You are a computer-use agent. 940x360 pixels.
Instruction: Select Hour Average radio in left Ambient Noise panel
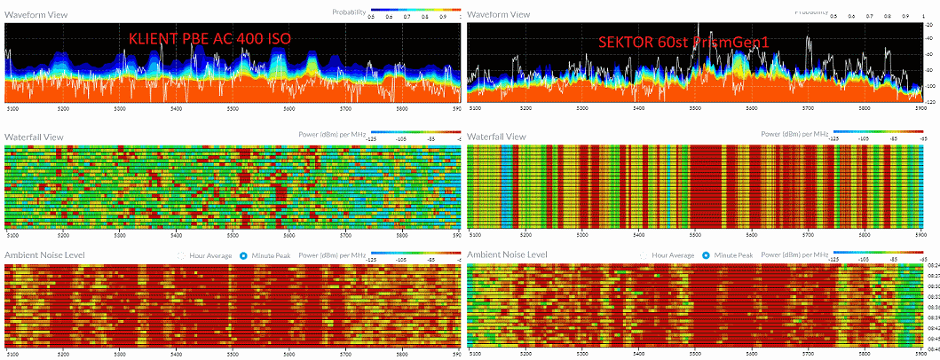click(x=181, y=255)
